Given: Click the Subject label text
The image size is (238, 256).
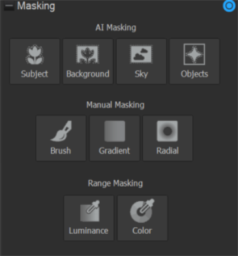Looking at the screenshot, I should coord(35,74).
